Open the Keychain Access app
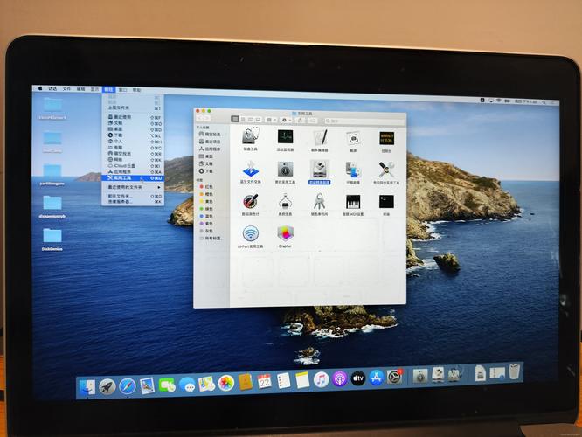The height and width of the screenshot is (437, 582). coord(319,201)
